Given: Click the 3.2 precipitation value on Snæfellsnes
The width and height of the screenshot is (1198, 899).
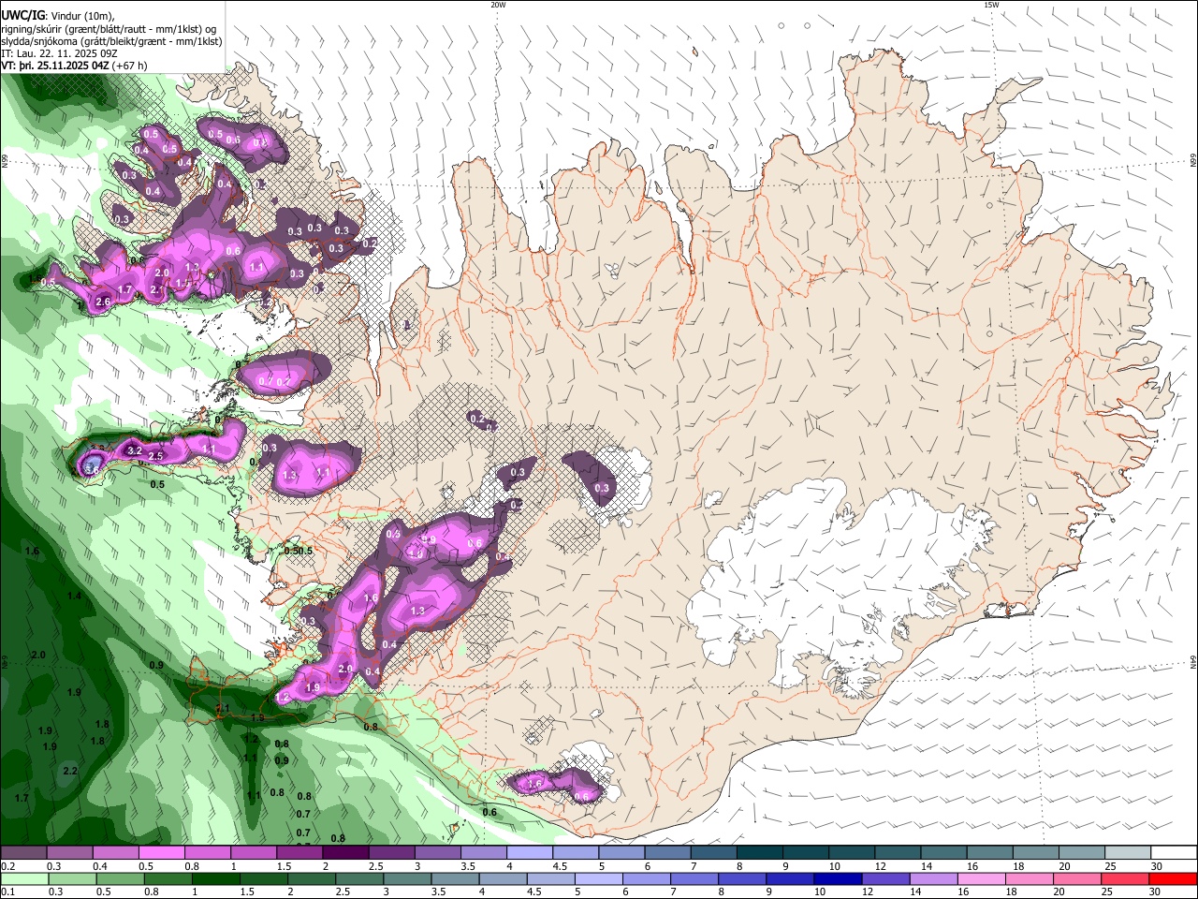Looking at the screenshot, I should (134, 450).
